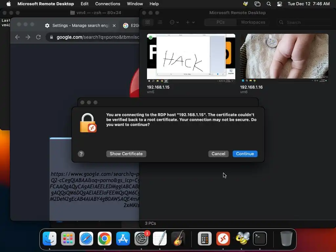Screen dimensions: 336x252
Task: Select the Settings - Manage search engines tab
Action: [x=80, y=26]
